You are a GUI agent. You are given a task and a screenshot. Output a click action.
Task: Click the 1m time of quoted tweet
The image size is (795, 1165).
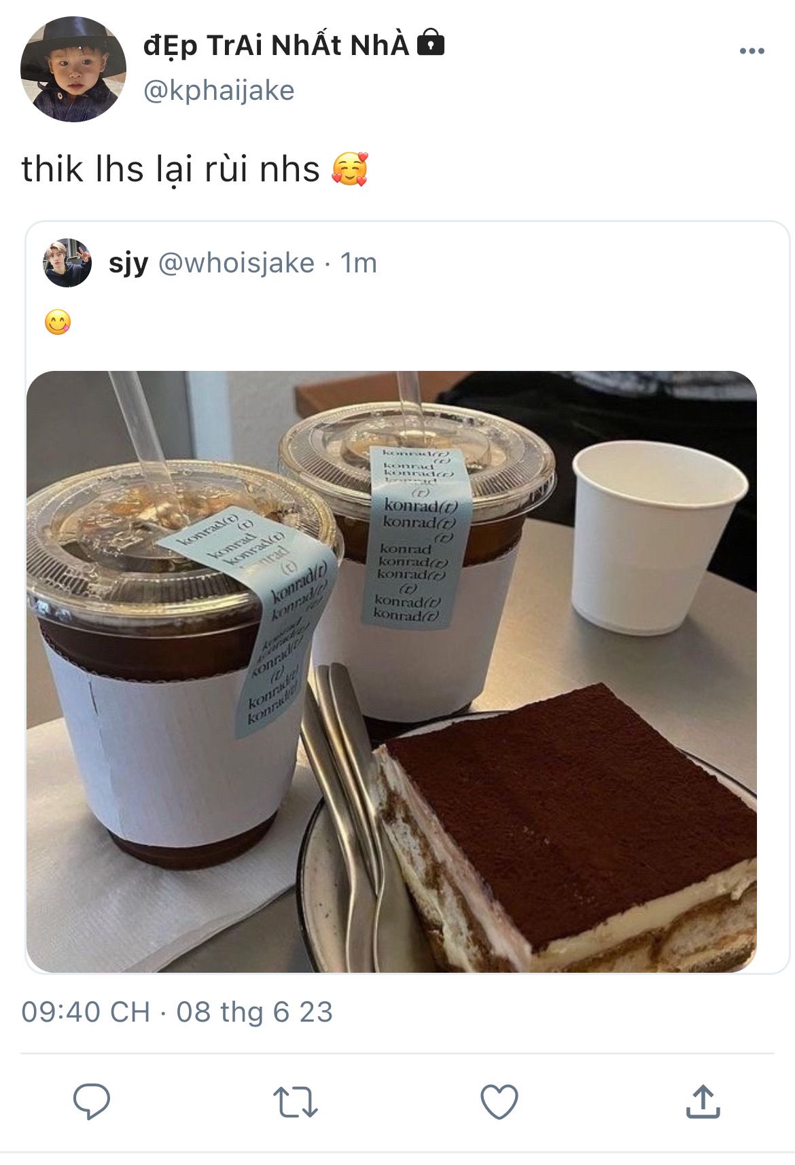tap(358, 263)
